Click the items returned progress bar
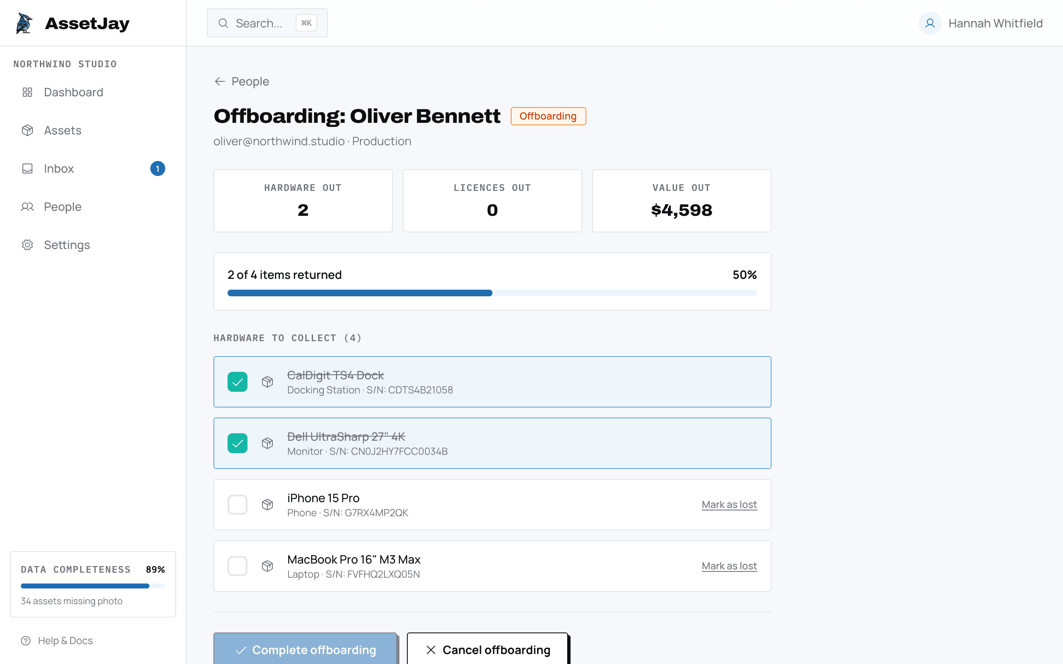 click(x=492, y=293)
